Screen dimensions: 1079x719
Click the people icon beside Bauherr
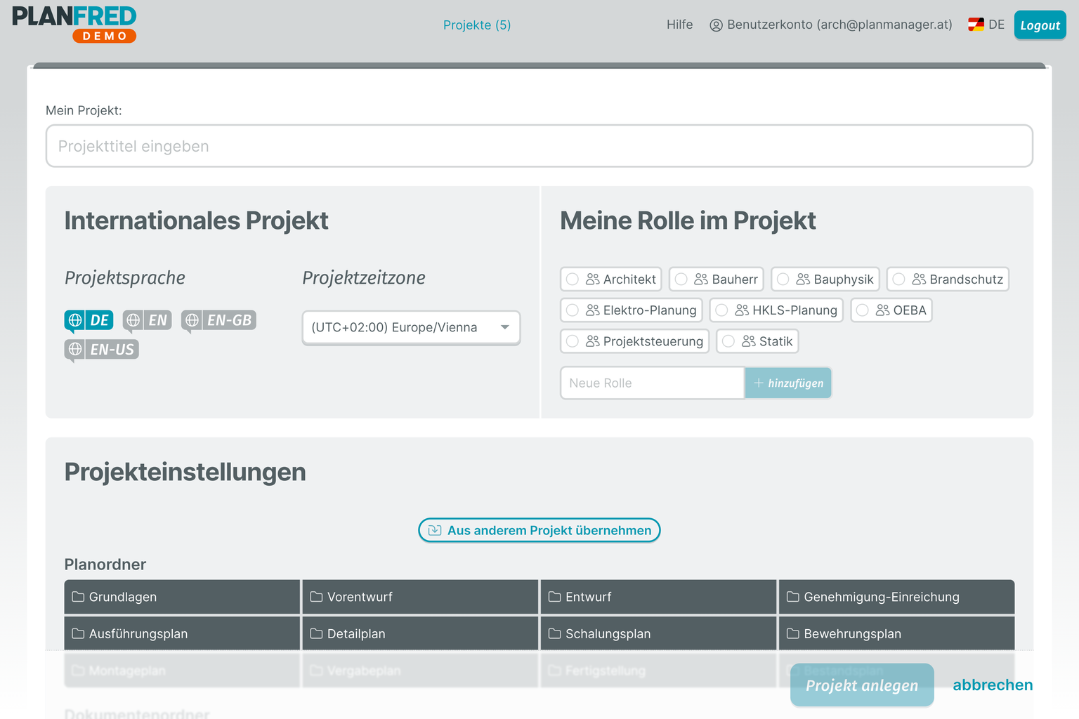701,279
